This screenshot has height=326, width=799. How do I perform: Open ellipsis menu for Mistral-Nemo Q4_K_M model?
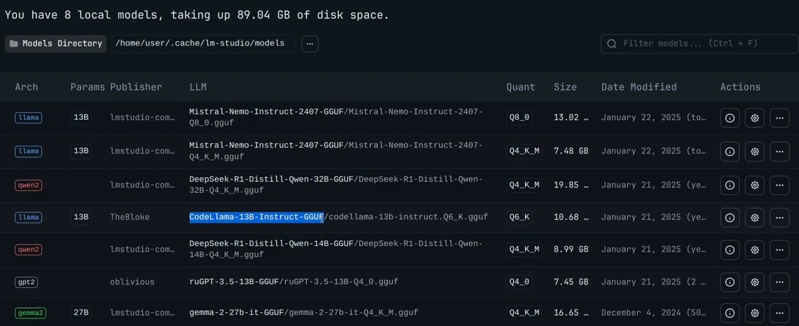click(779, 152)
